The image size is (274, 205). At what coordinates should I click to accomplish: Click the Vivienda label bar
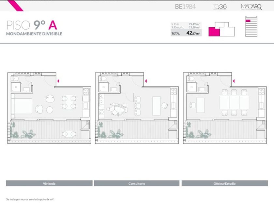click(49, 184)
